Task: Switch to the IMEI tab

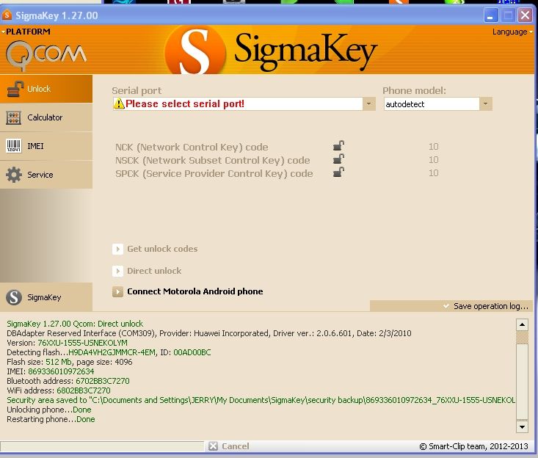Action: 36,146
